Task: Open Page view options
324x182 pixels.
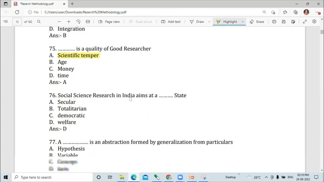Action: point(109,22)
